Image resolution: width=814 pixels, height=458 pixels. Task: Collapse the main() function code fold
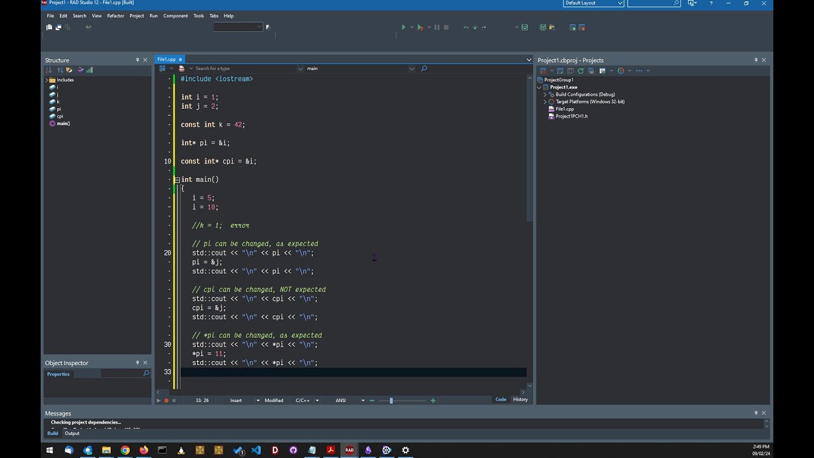pos(177,180)
